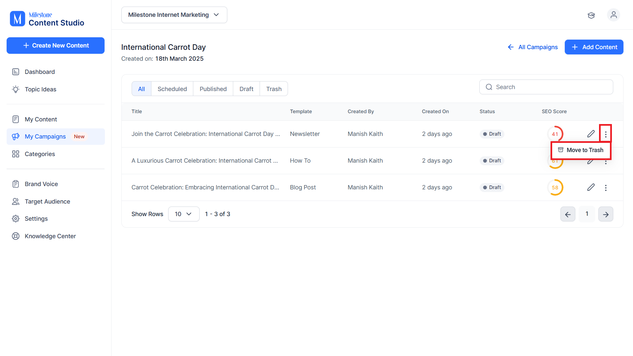Open more options for the Newsletter row

[x=606, y=134]
